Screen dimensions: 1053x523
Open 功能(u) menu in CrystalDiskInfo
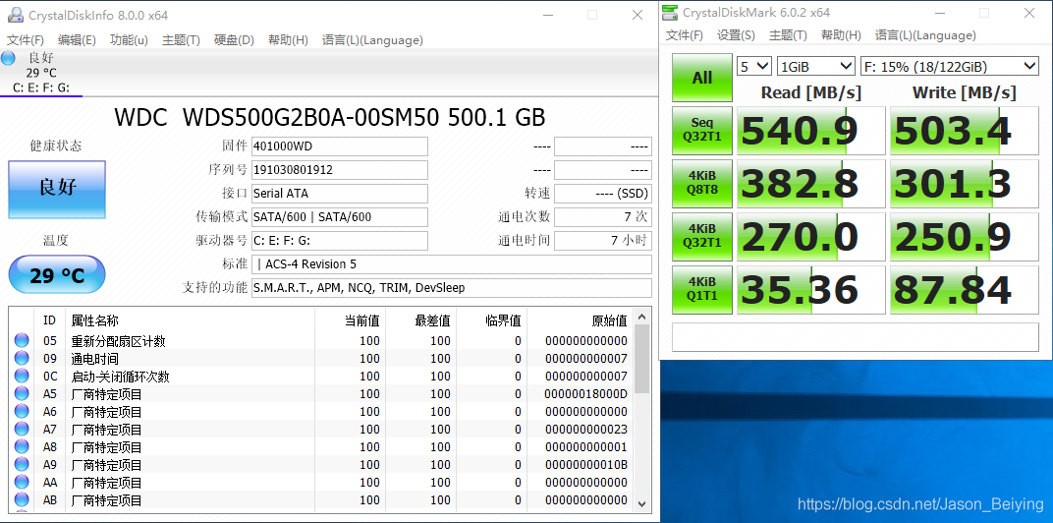[129, 40]
